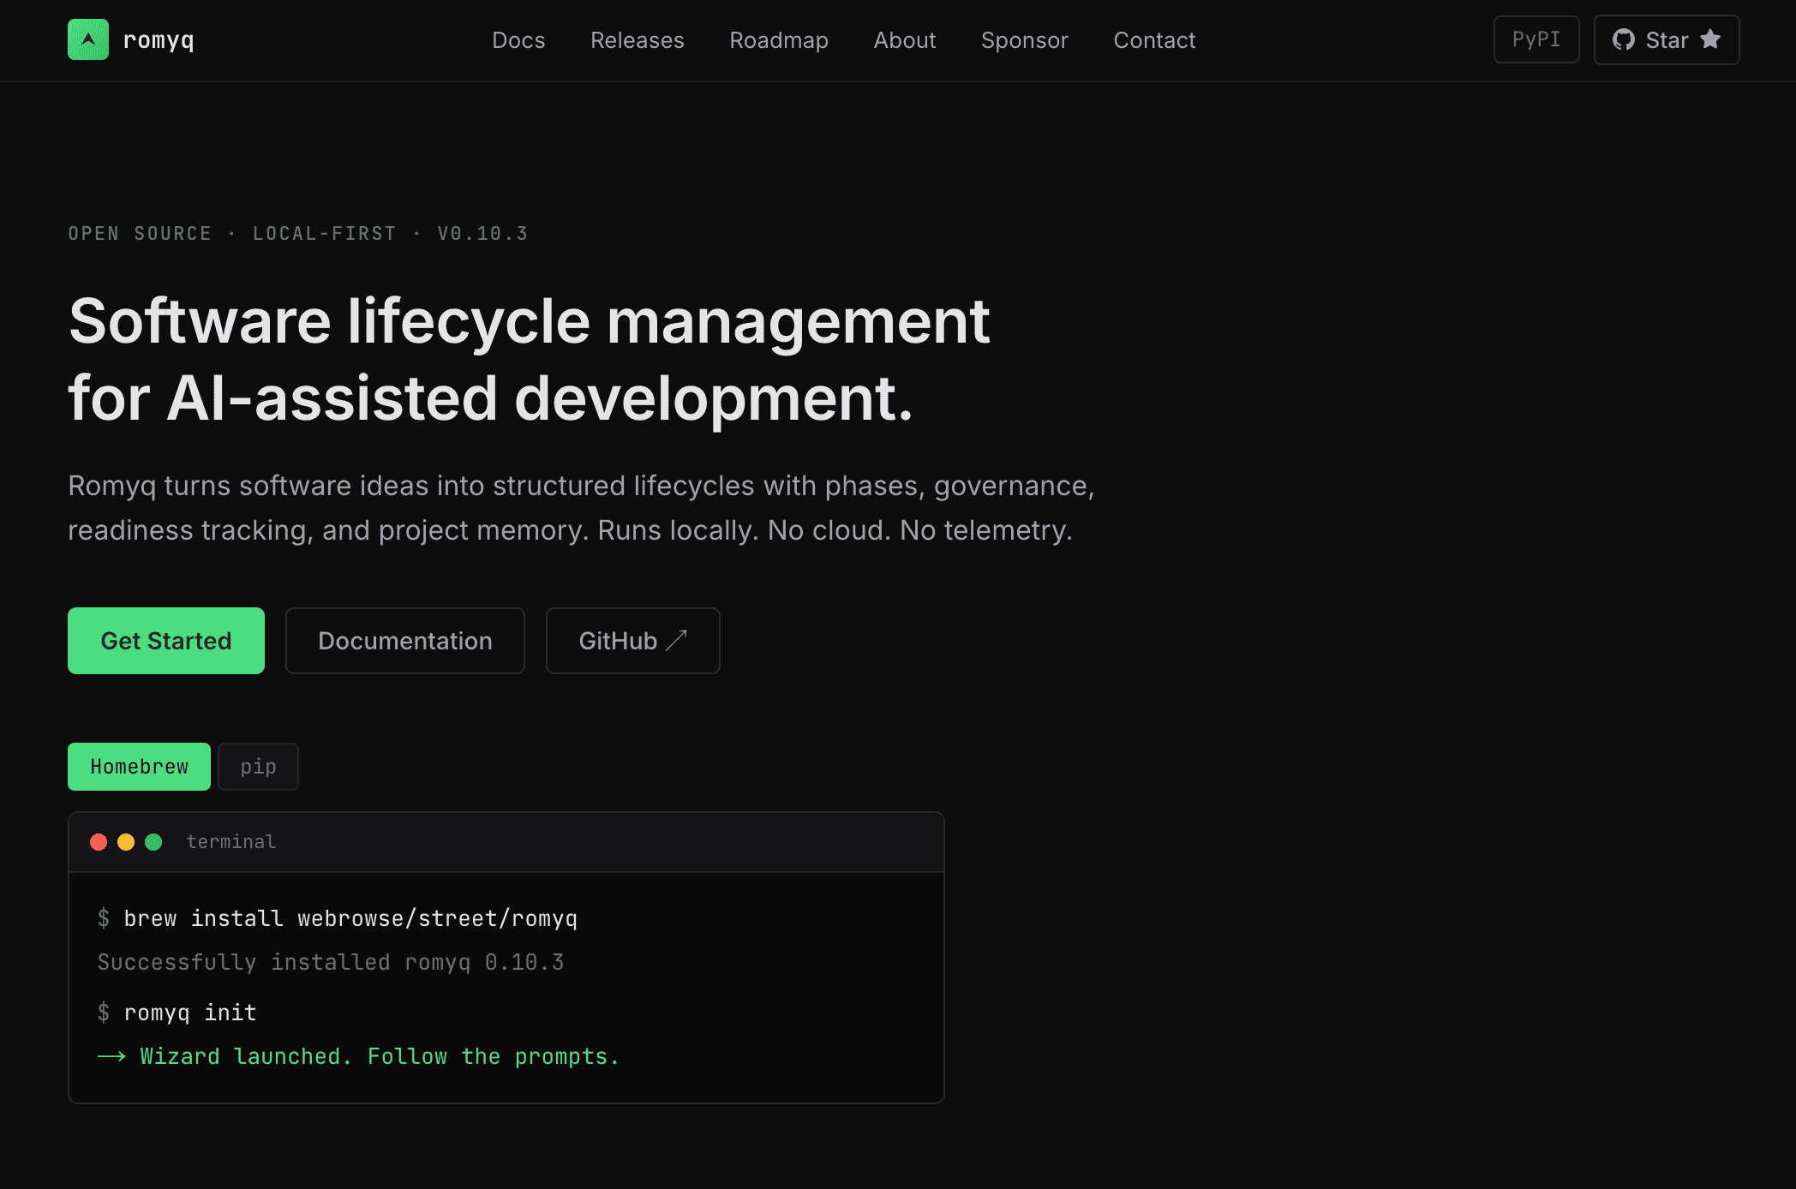This screenshot has width=1796, height=1189.
Task: Open the About nav link
Action: (x=905, y=40)
